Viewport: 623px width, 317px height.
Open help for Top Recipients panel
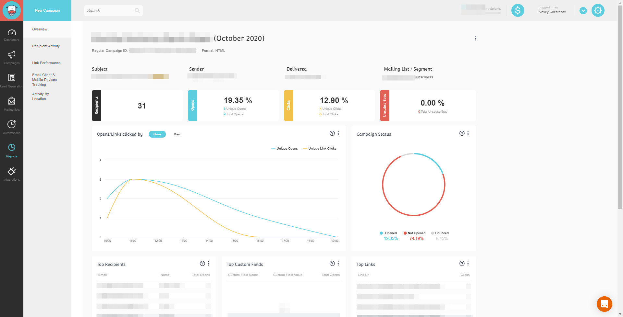[x=202, y=264]
